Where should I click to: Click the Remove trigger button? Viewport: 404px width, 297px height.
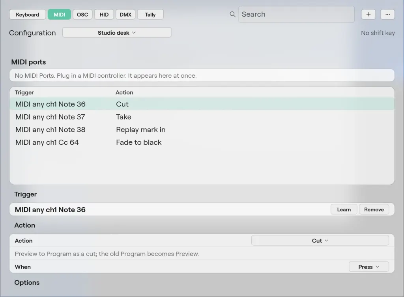(374, 210)
